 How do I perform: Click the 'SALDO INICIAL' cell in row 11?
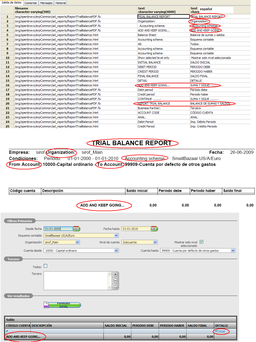pyautogui.click(x=220, y=62)
